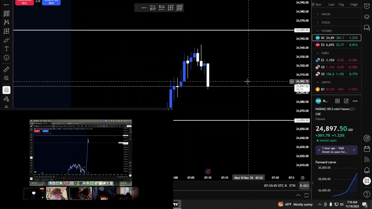Sort watchlist by Last column header
The width and height of the screenshot is (372, 209).
pyautogui.click(x=331, y=4)
